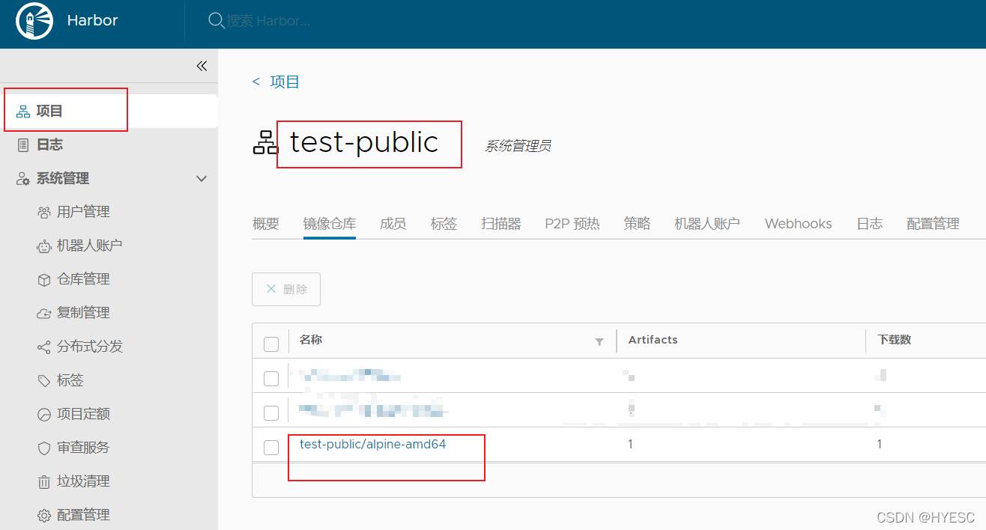Open 审查服务 in the sidebar
Image resolution: width=986 pixels, height=530 pixels.
pyautogui.click(x=83, y=448)
